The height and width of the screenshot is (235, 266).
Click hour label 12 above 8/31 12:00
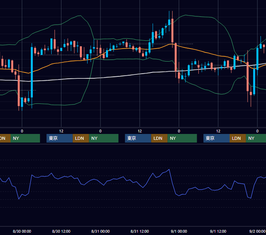coord(140,131)
